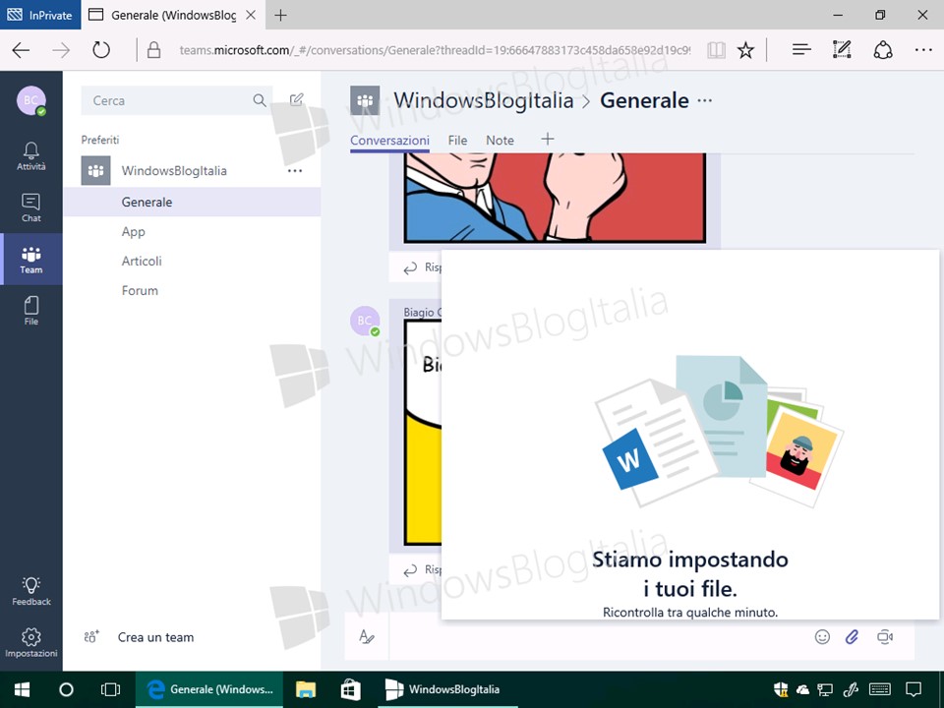The height and width of the screenshot is (708, 944).
Task: Click the WindowsBlogItalia team name
Action: (174, 171)
